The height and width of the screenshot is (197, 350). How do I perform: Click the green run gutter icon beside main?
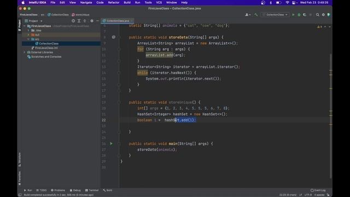click(111, 143)
